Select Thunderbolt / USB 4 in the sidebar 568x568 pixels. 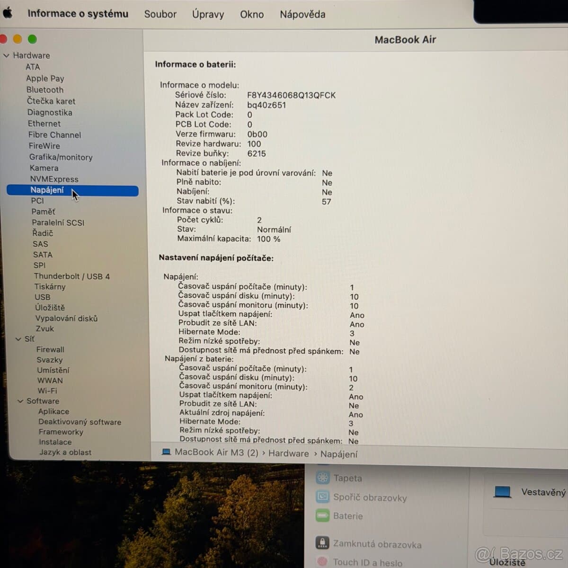tap(71, 276)
